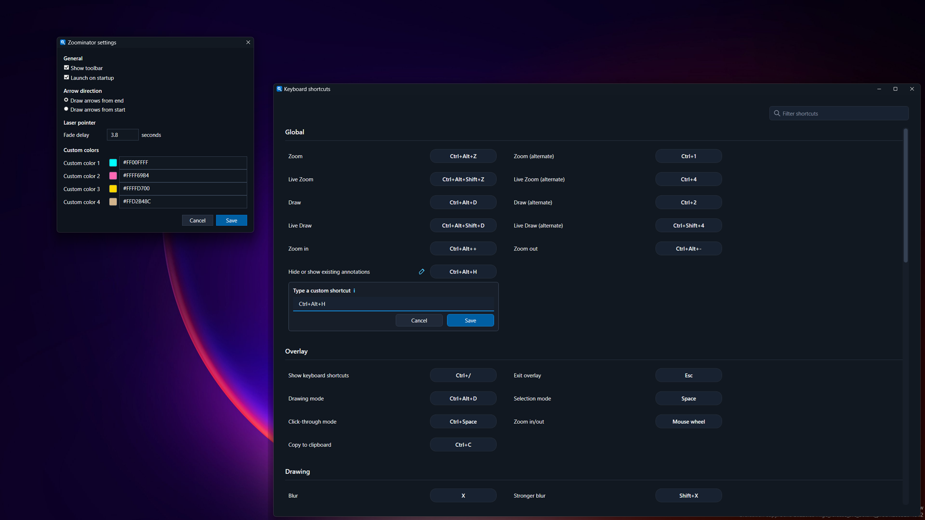
Task: Click the #FF00FFFF hex color field
Action: coord(183,163)
